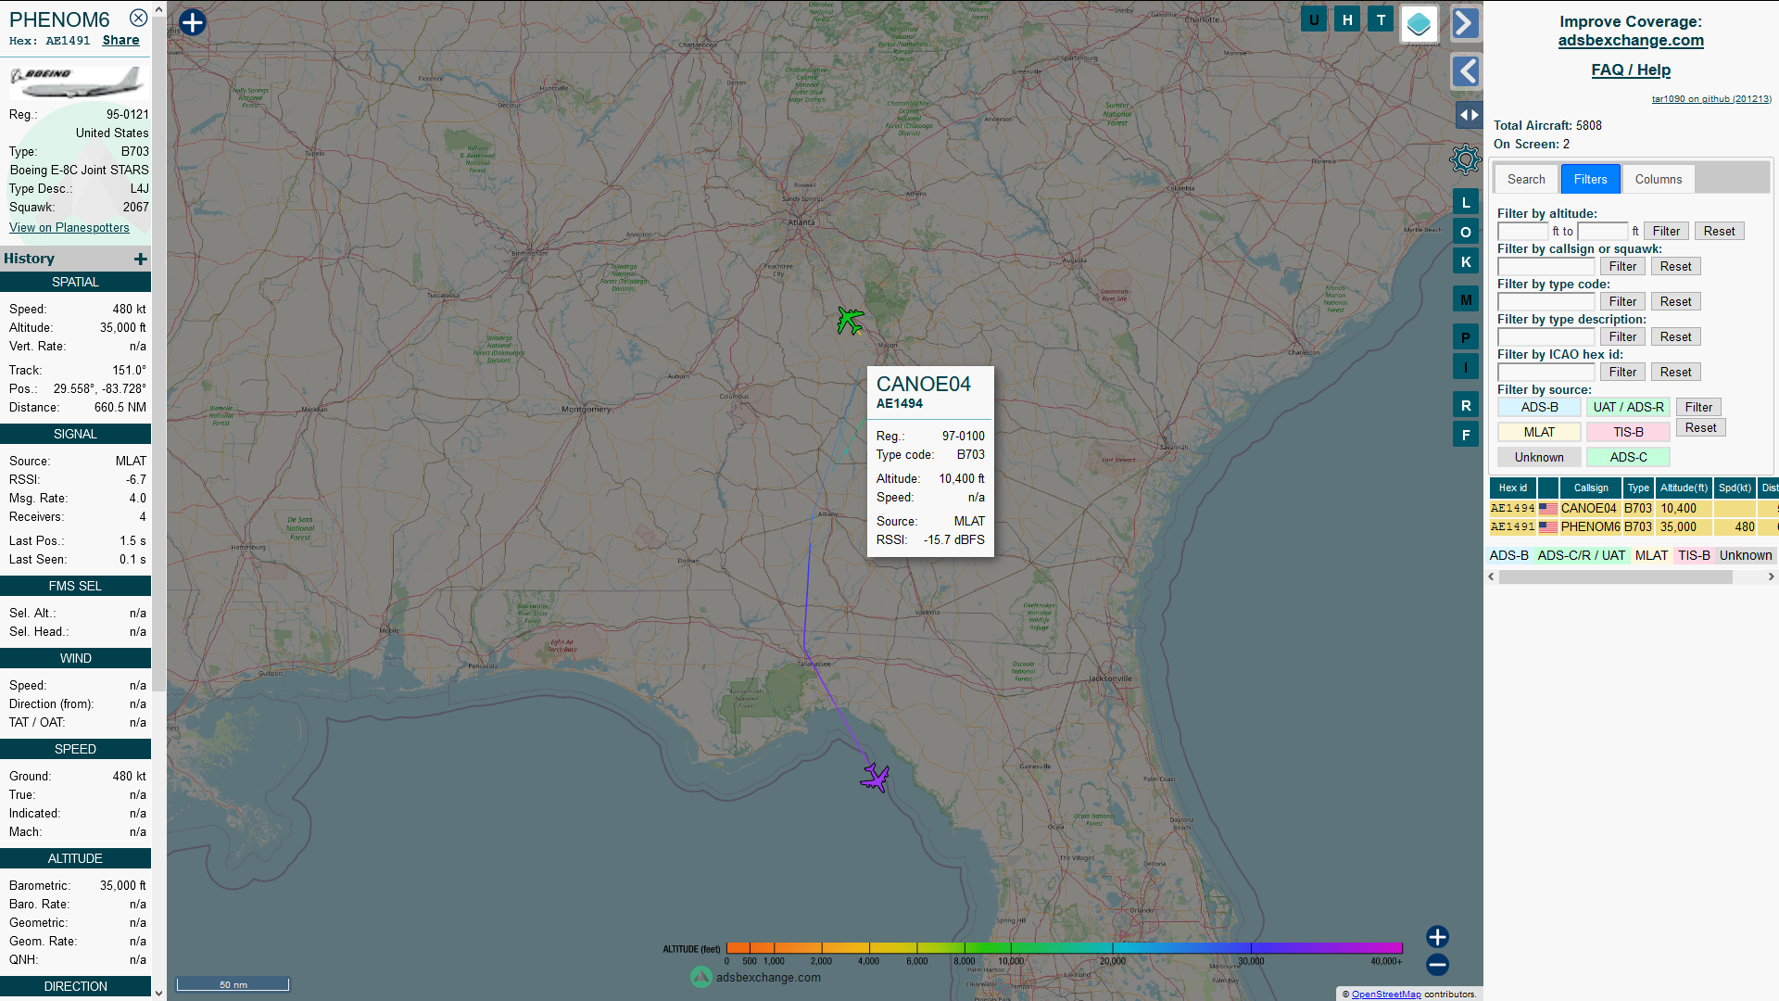Image resolution: width=1779 pixels, height=1001 pixels.
Task: Close the PHENOM6 aircraft info panel
Action: (x=138, y=18)
